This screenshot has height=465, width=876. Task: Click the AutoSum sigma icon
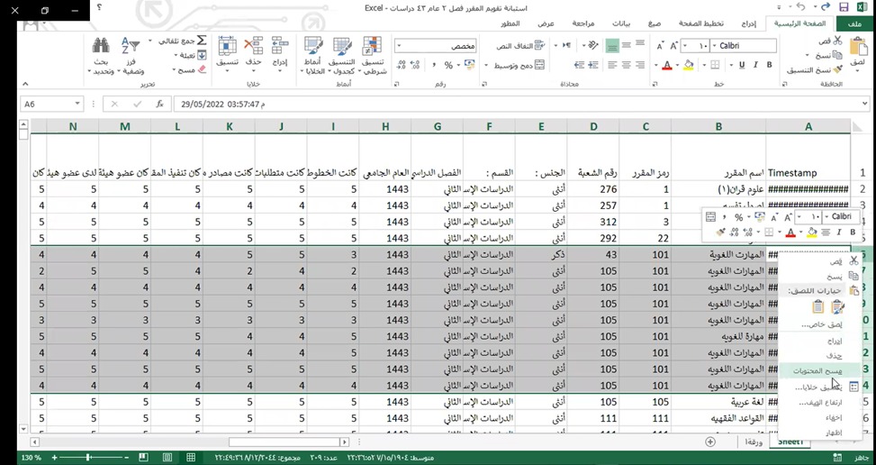(x=202, y=41)
